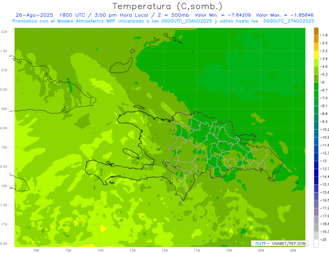
Task: Click the '-8.1' color scale label
Action: click(x=324, y=106)
